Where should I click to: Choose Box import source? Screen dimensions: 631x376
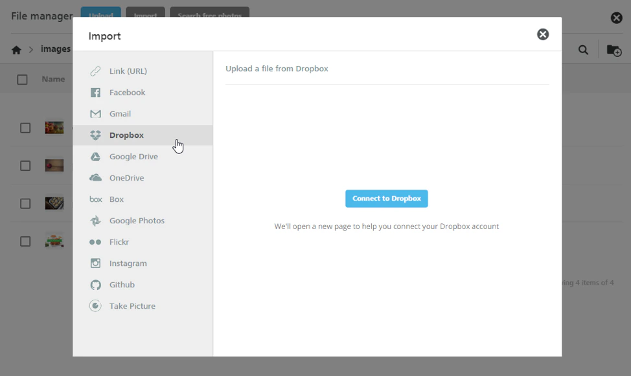pyautogui.click(x=143, y=199)
